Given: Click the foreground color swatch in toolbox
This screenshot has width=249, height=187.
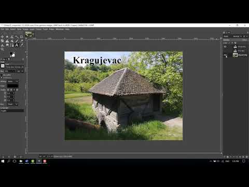Looking at the screenshot, I should pos(11,54).
